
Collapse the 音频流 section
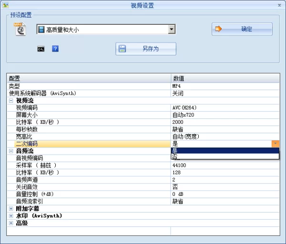pos(11,151)
